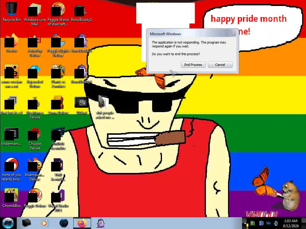Select the BonziBuddy4 desktop icon
Screen dimensions: 306x229
click(x=81, y=74)
